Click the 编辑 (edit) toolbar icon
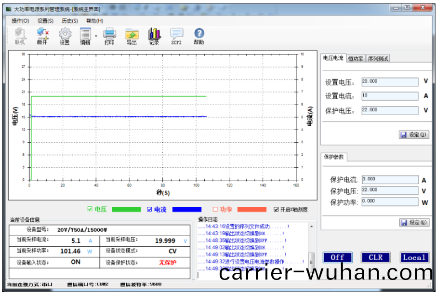Viewport: 437px width, 294px height. point(85,35)
